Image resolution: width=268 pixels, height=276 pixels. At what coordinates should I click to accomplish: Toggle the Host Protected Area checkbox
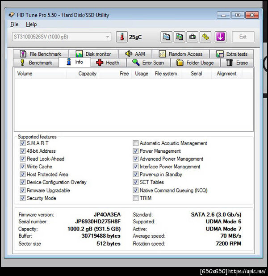pos(22,174)
